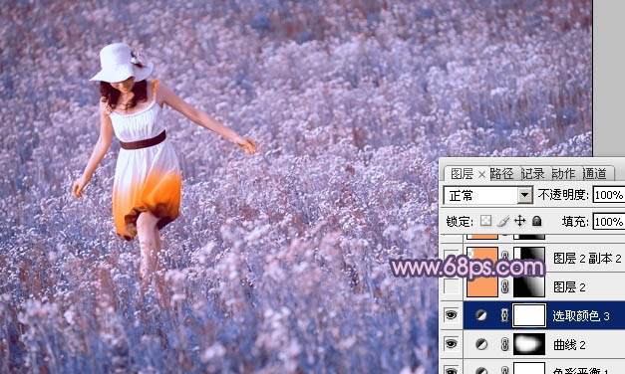
Task: Click the white mask thumbnail of 选取颜色 3
Action: pos(529,315)
